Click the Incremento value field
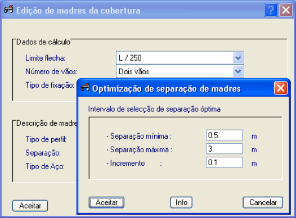This screenshot has width=296, height=218. 225,162
